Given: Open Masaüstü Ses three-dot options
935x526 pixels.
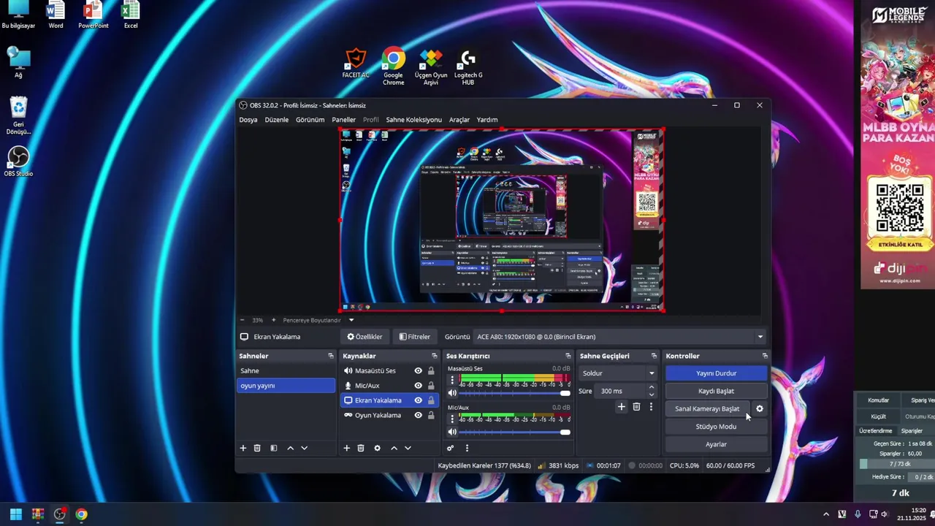Looking at the screenshot, I should (452, 380).
